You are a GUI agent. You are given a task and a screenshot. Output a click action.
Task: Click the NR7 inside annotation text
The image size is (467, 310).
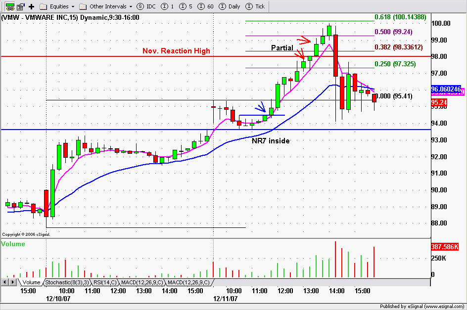[271, 141]
